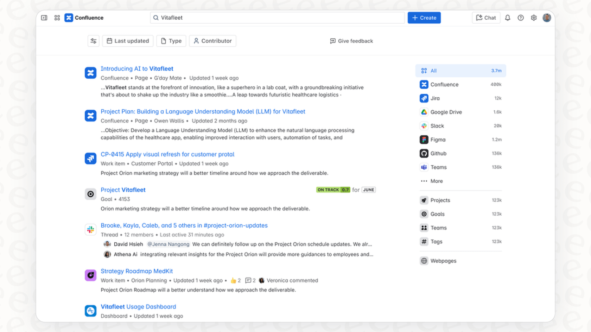Toggle the advanced filters control
591x332 pixels.
93,41
